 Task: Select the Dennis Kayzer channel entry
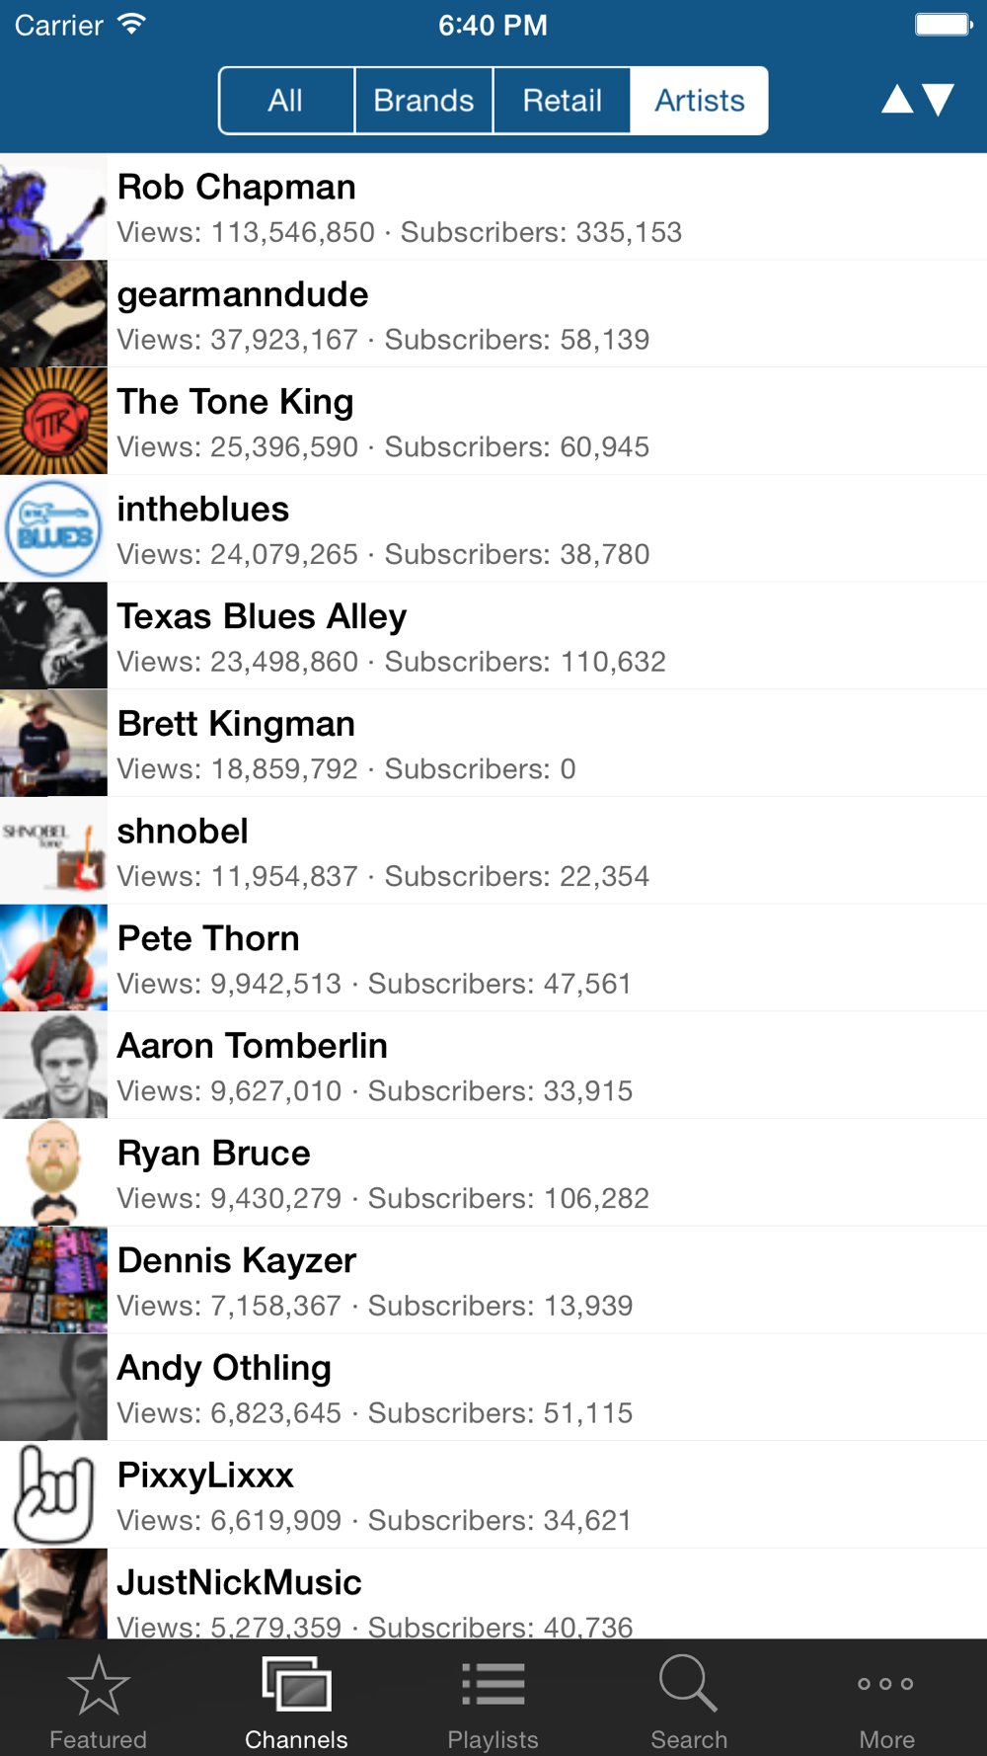click(493, 1281)
